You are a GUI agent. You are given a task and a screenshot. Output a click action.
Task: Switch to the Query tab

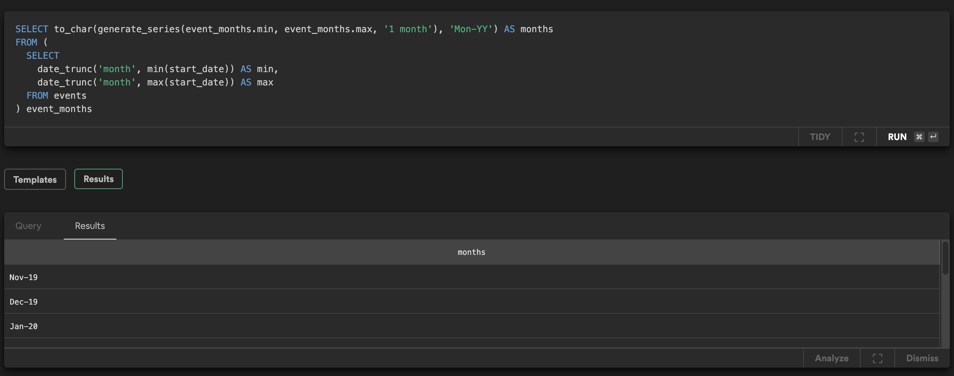pos(28,225)
